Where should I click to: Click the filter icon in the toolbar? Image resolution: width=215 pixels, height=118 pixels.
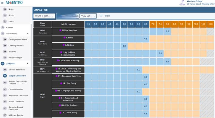point(101,16)
